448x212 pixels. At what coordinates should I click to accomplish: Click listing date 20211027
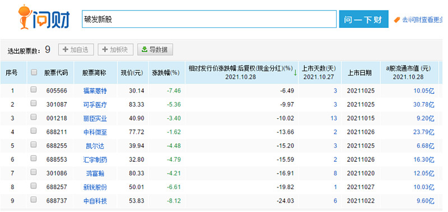coord(361,187)
